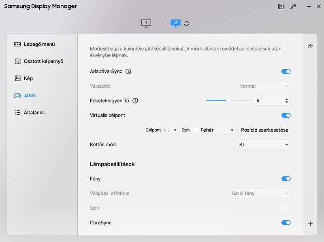Open the help guide icon
Image resolution: width=324 pixels, height=242 pixels.
click(x=281, y=6)
